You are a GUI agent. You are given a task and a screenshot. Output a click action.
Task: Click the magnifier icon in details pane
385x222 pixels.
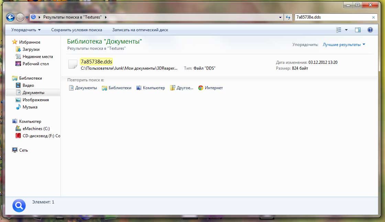click(19, 206)
